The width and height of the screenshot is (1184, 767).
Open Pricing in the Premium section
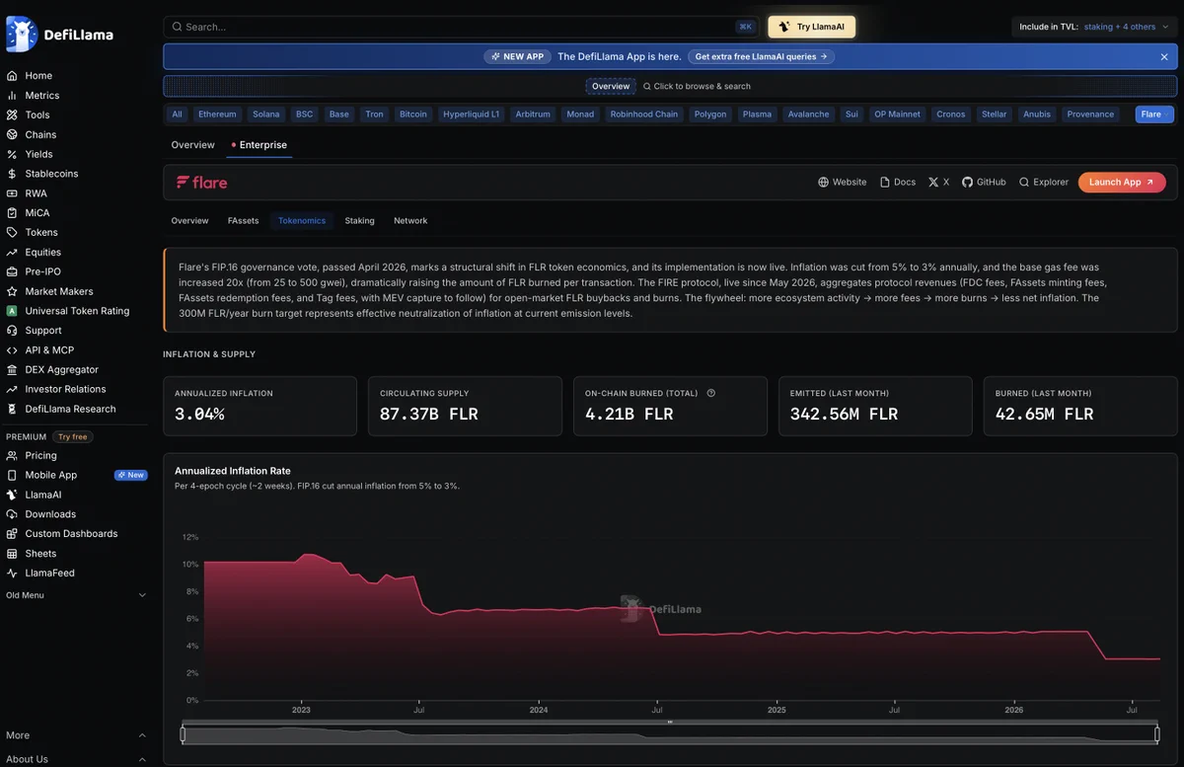point(40,456)
